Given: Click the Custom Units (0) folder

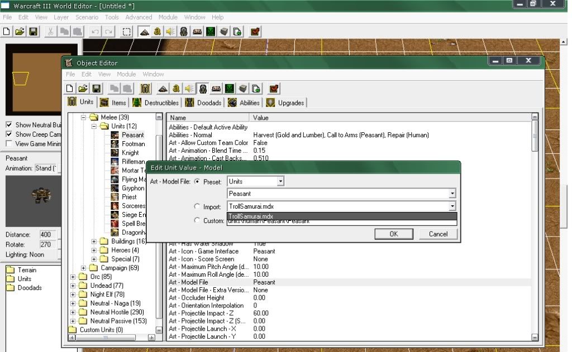Looking at the screenshot, I should 101,330.
